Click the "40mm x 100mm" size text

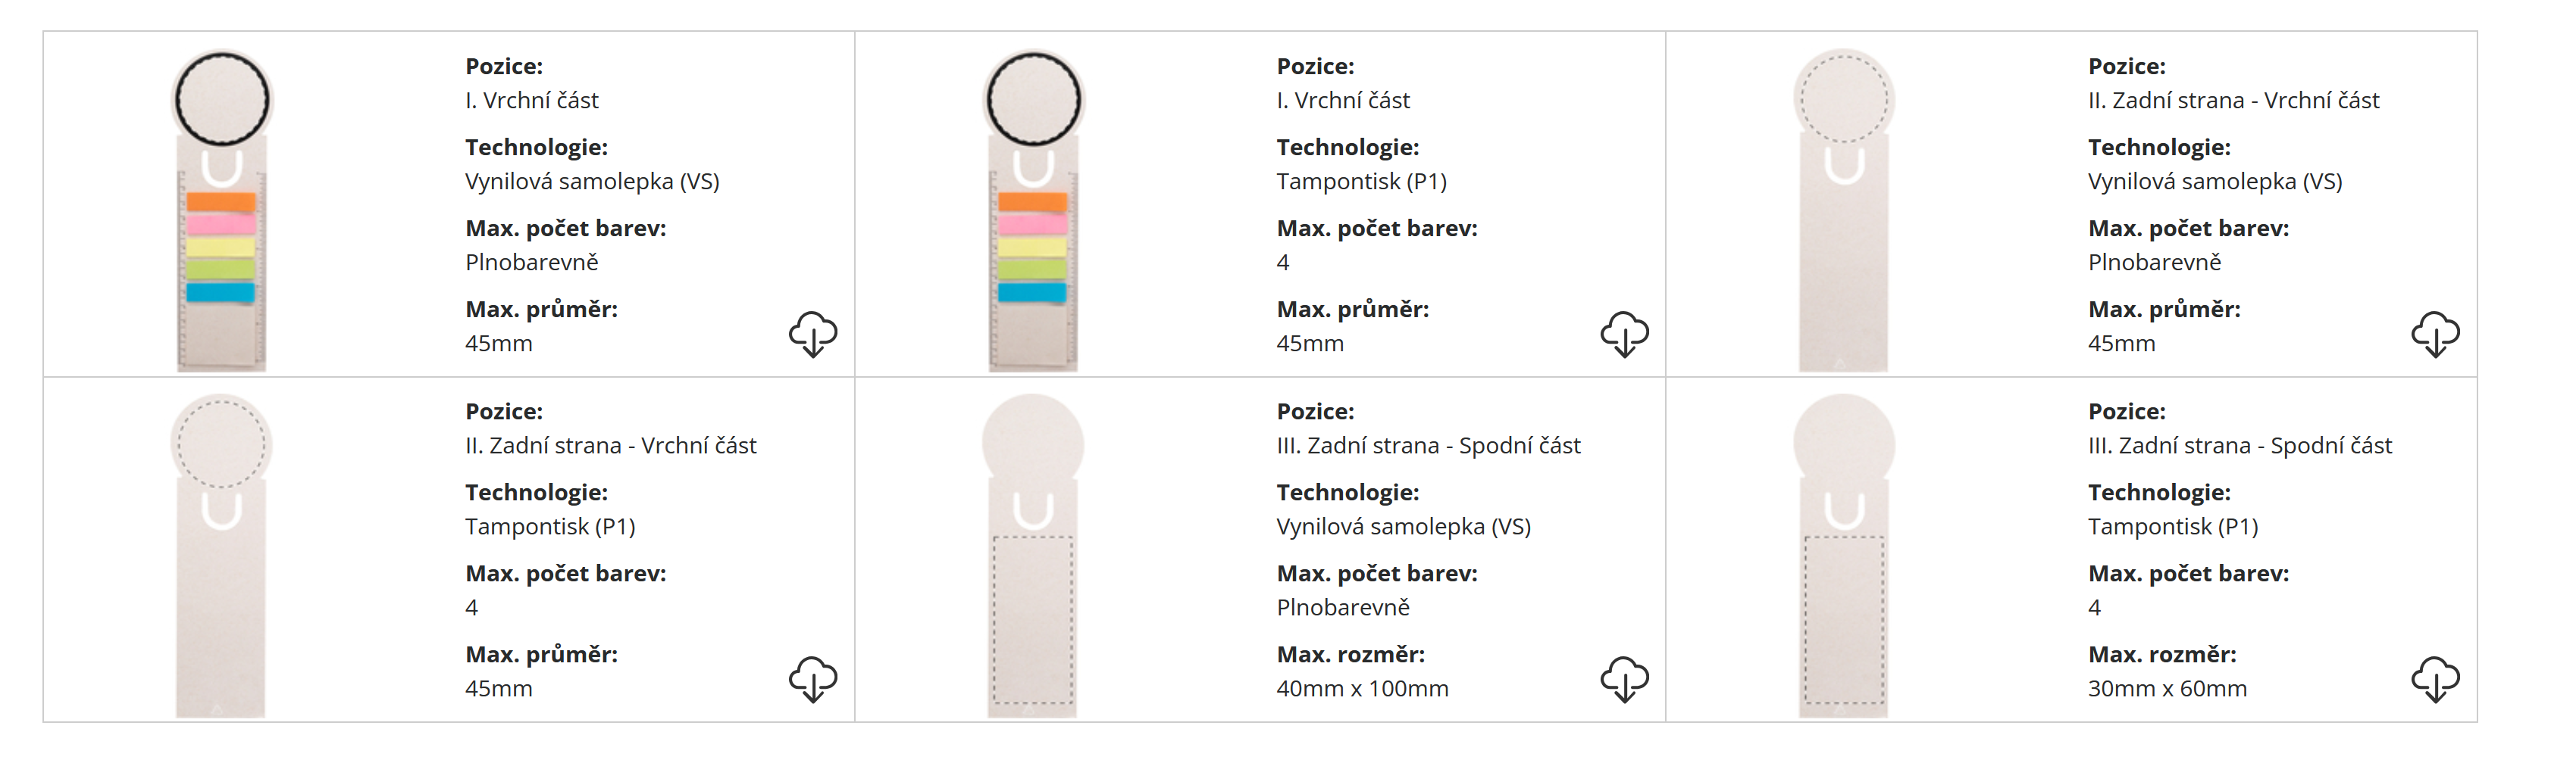pos(1362,689)
